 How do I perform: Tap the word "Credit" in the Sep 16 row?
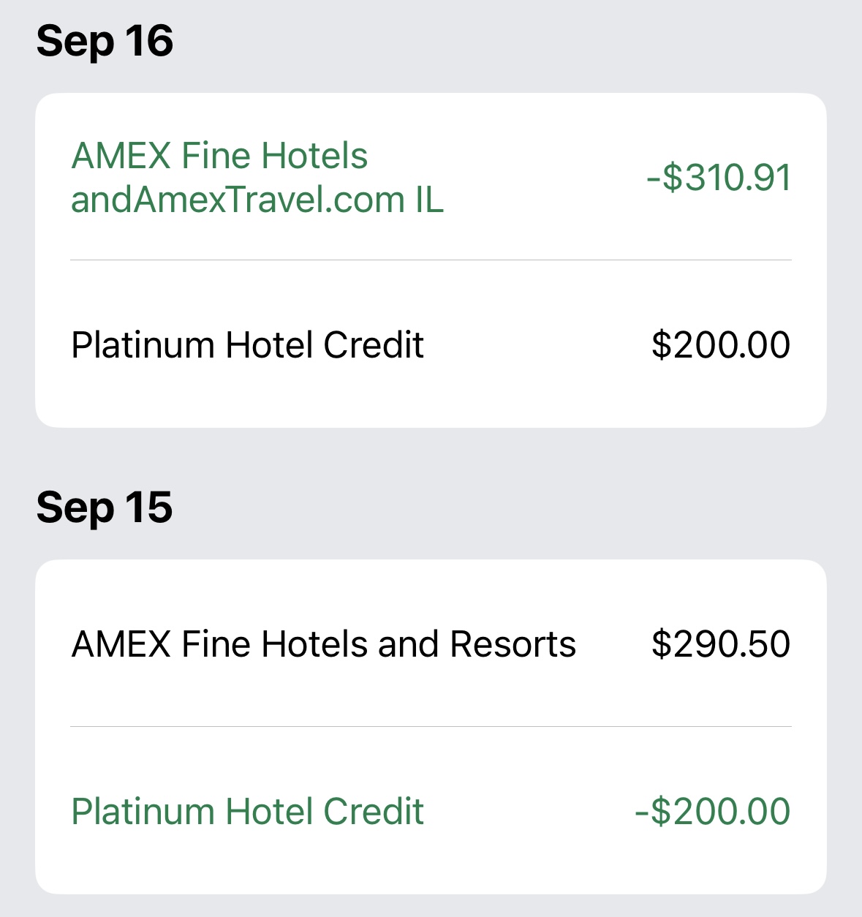[374, 344]
